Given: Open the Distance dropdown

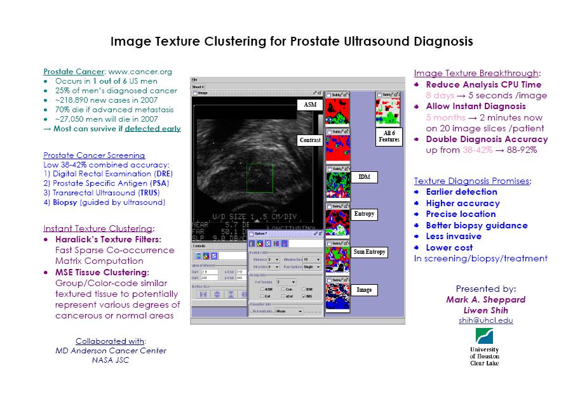Looking at the screenshot, I should click(x=274, y=259).
